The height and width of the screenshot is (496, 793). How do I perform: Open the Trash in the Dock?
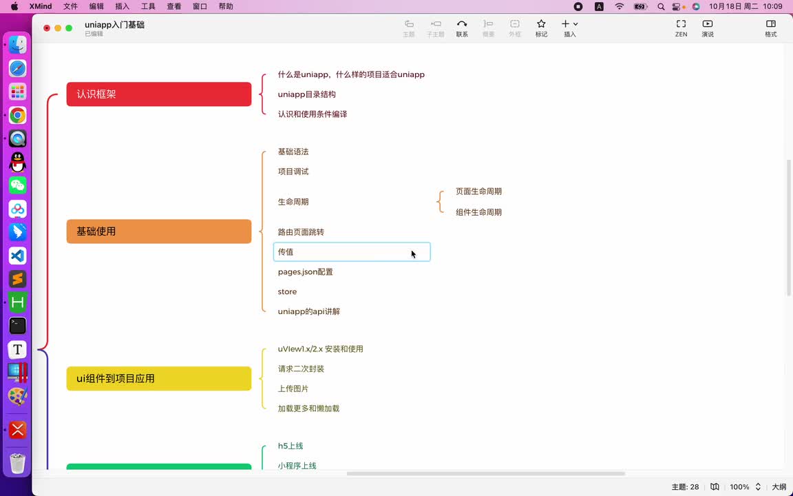[18, 463]
